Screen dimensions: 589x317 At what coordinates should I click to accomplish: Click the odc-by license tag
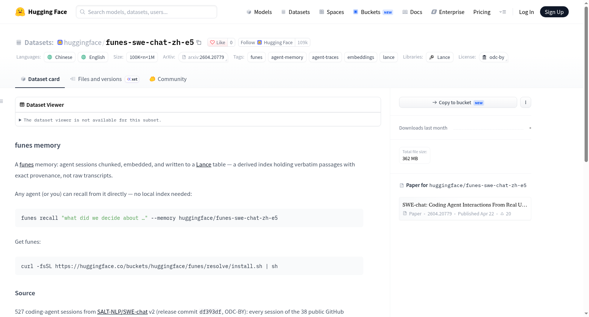tap(493, 57)
